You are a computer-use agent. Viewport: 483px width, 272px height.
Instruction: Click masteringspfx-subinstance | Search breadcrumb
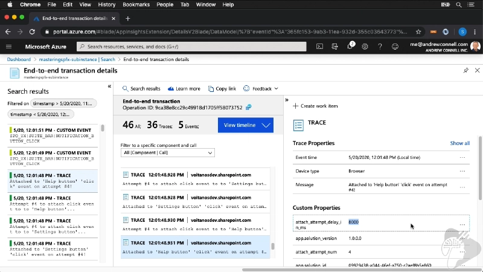pyautogui.click(x=77, y=59)
